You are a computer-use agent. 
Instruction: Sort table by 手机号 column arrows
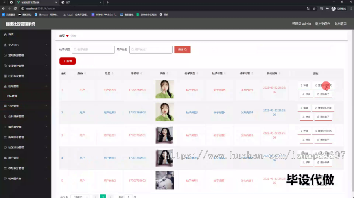[x=141, y=74]
